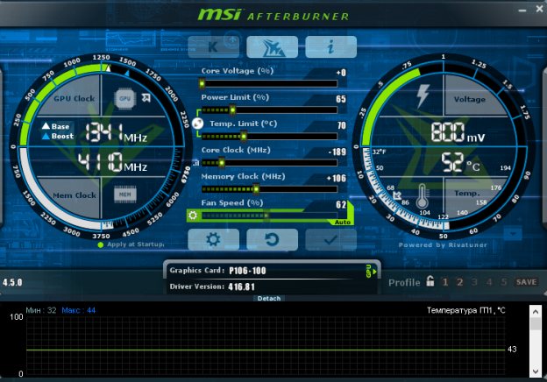
Task: Click the profile lock icon
Action: 430,281
